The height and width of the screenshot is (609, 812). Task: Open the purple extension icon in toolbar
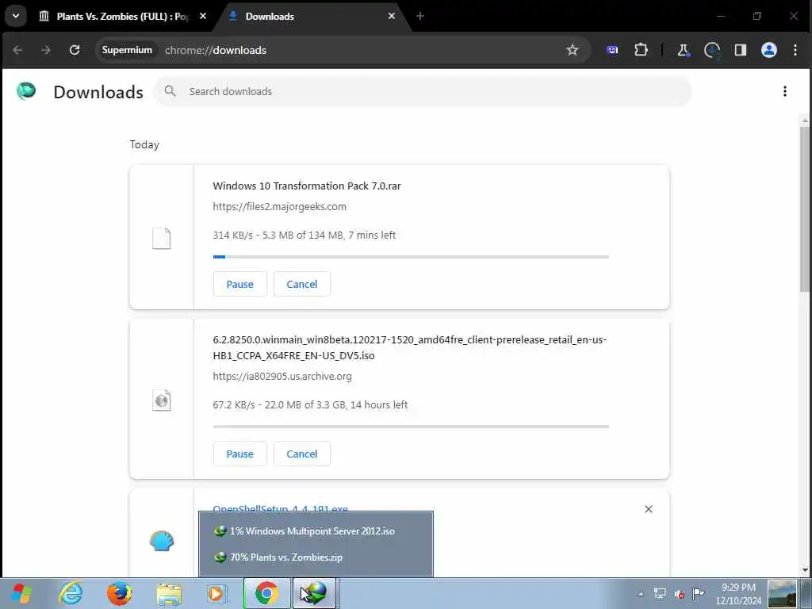pyautogui.click(x=612, y=50)
